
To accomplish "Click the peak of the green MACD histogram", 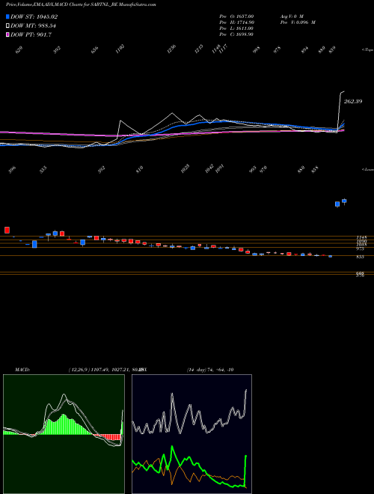I will coord(63,416).
